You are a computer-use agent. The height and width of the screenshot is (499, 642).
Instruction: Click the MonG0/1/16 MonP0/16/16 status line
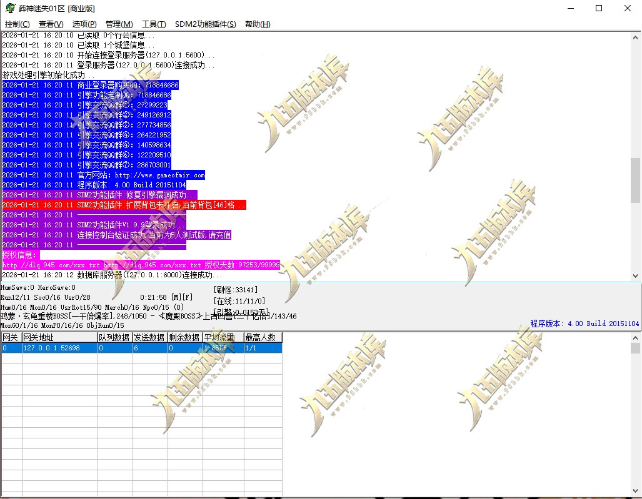pos(63,325)
